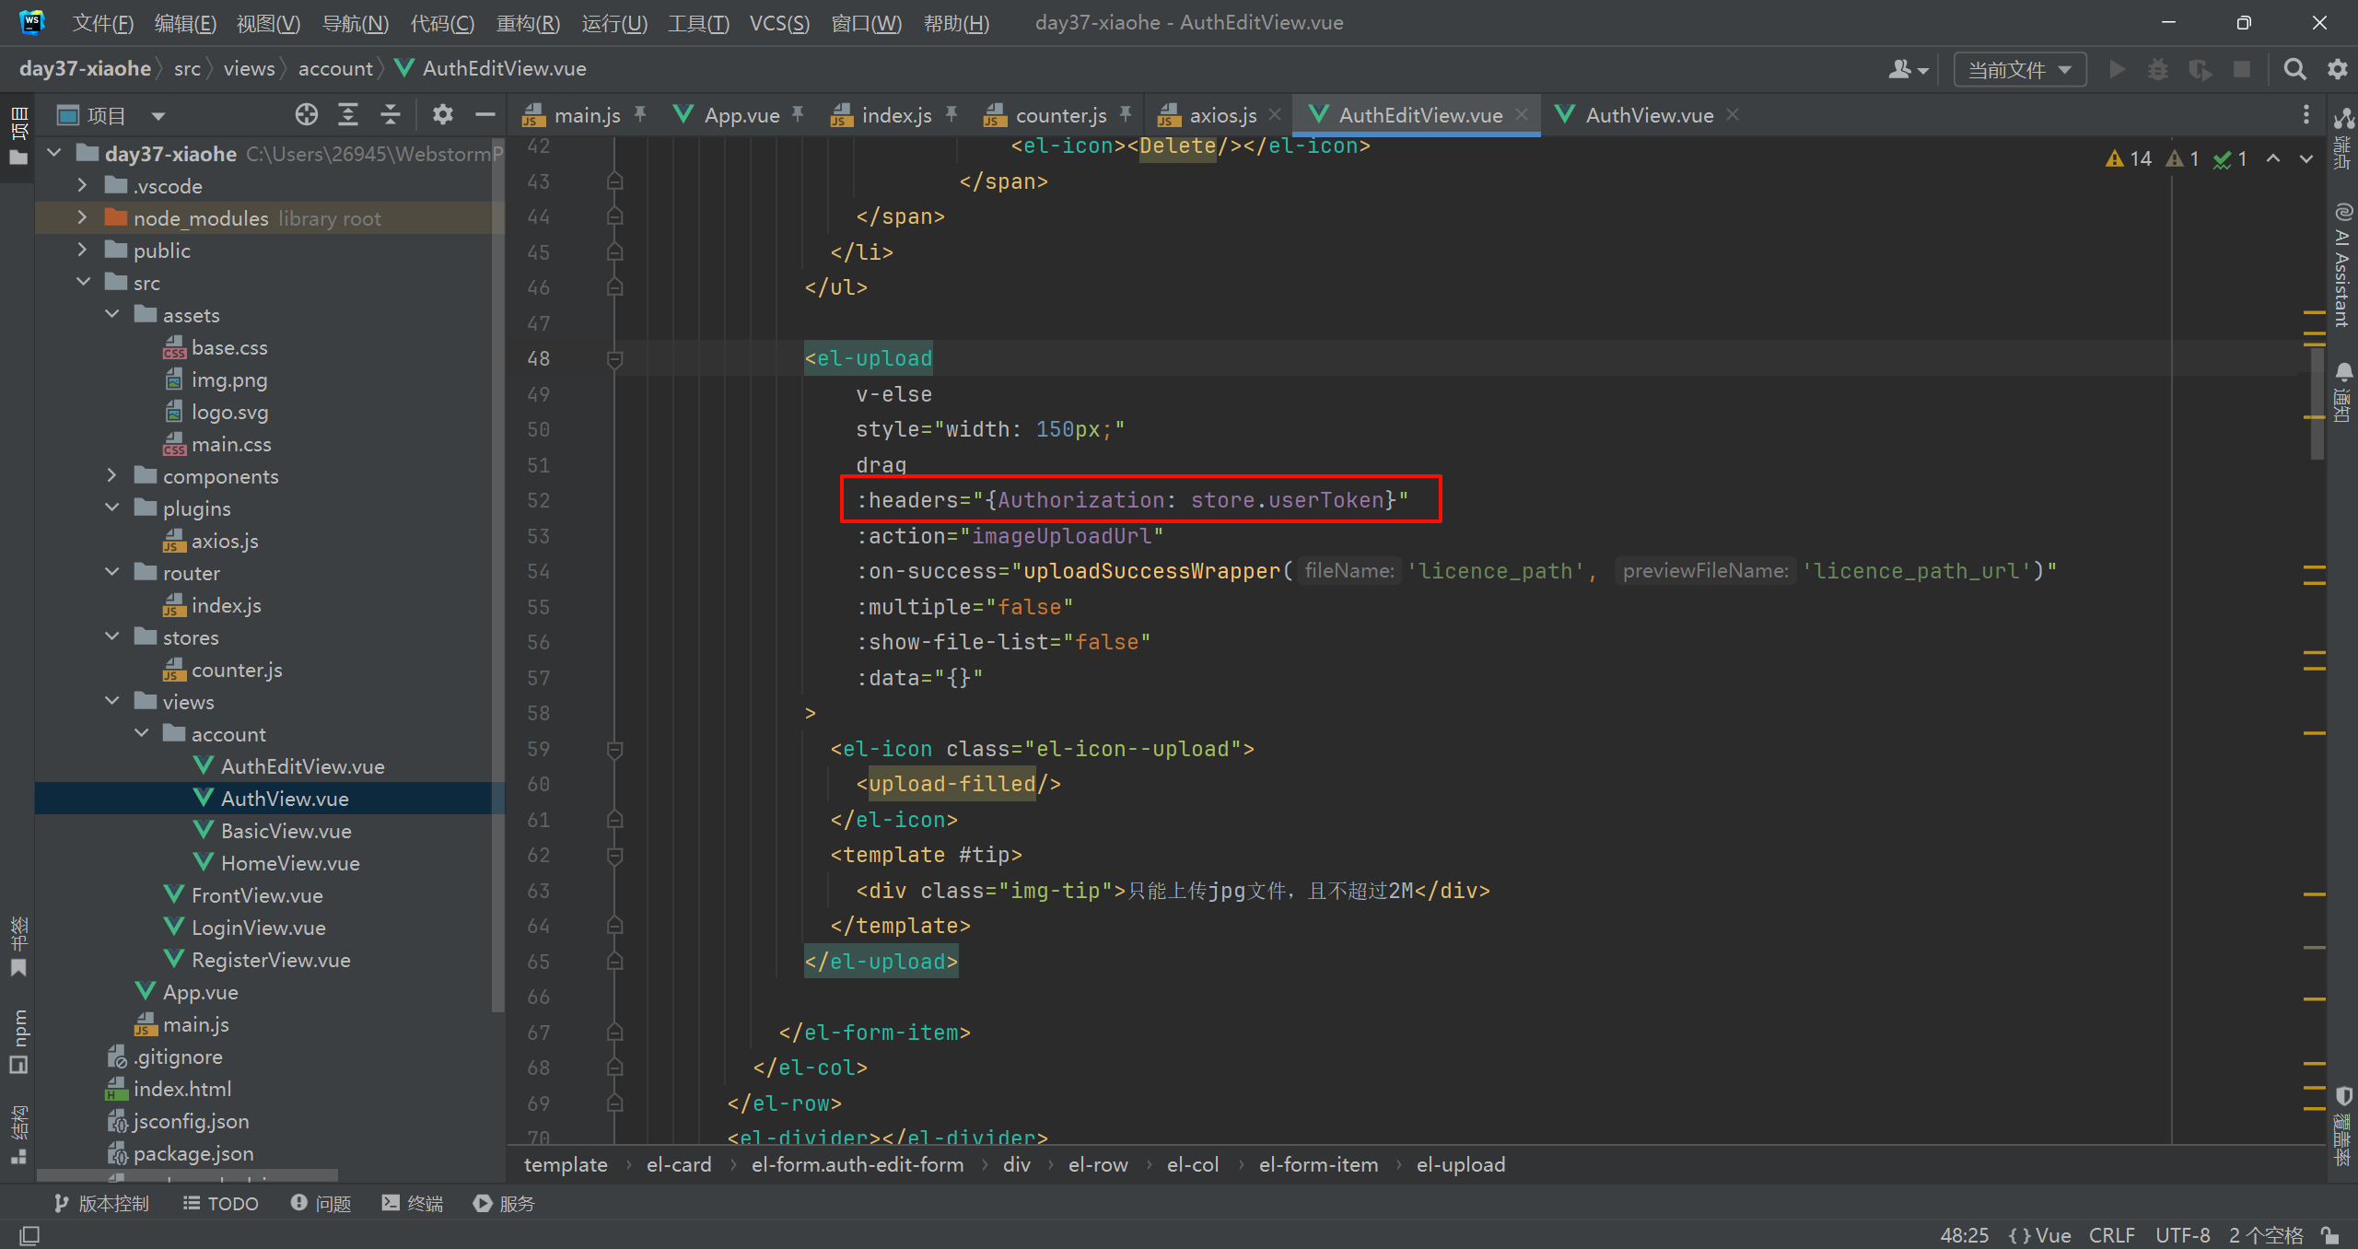
Task: Collapse the stores folder
Action: pos(112,636)
